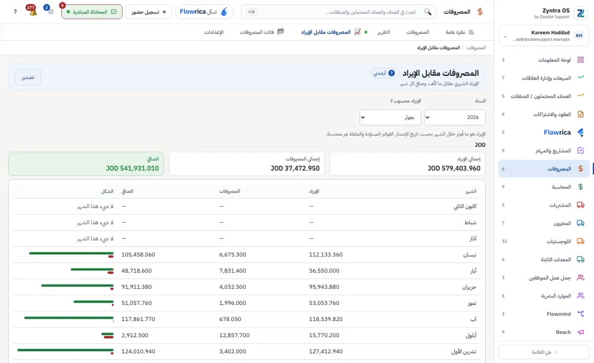Click المصروفات breadcrumb link
The height and width of the screenshot is (363, 594).
point(476,48)
